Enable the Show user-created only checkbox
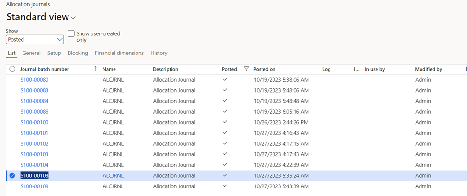Screen dimensions: 467x196 pyautogui.click(x=71, y=33)
